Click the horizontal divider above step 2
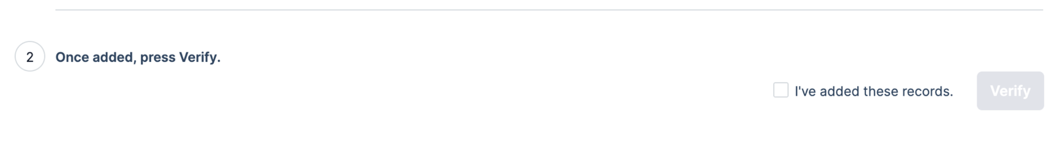Screen dimensions: 1057x161 click(549, 9)
